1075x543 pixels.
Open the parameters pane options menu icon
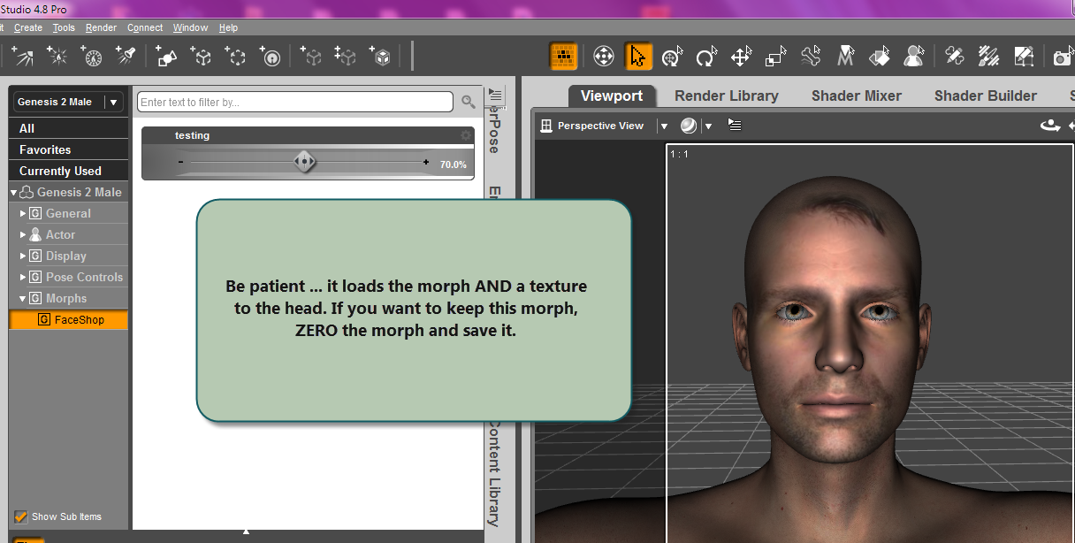(495, 96)
